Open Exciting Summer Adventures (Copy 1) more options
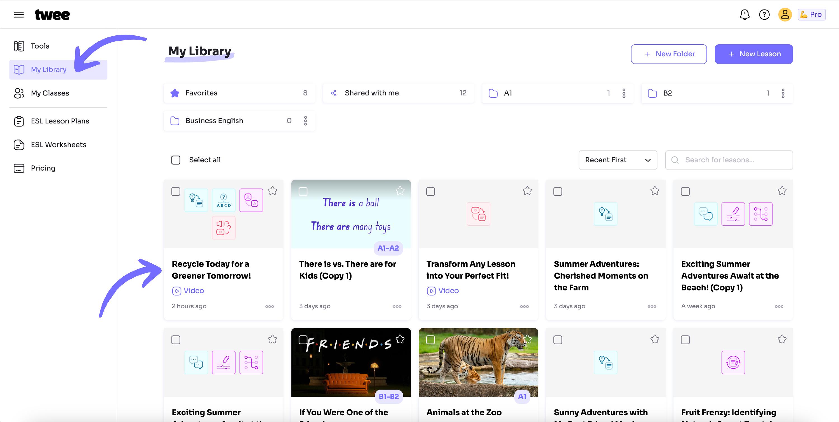The image size is (839, 422). click(779, 306)
